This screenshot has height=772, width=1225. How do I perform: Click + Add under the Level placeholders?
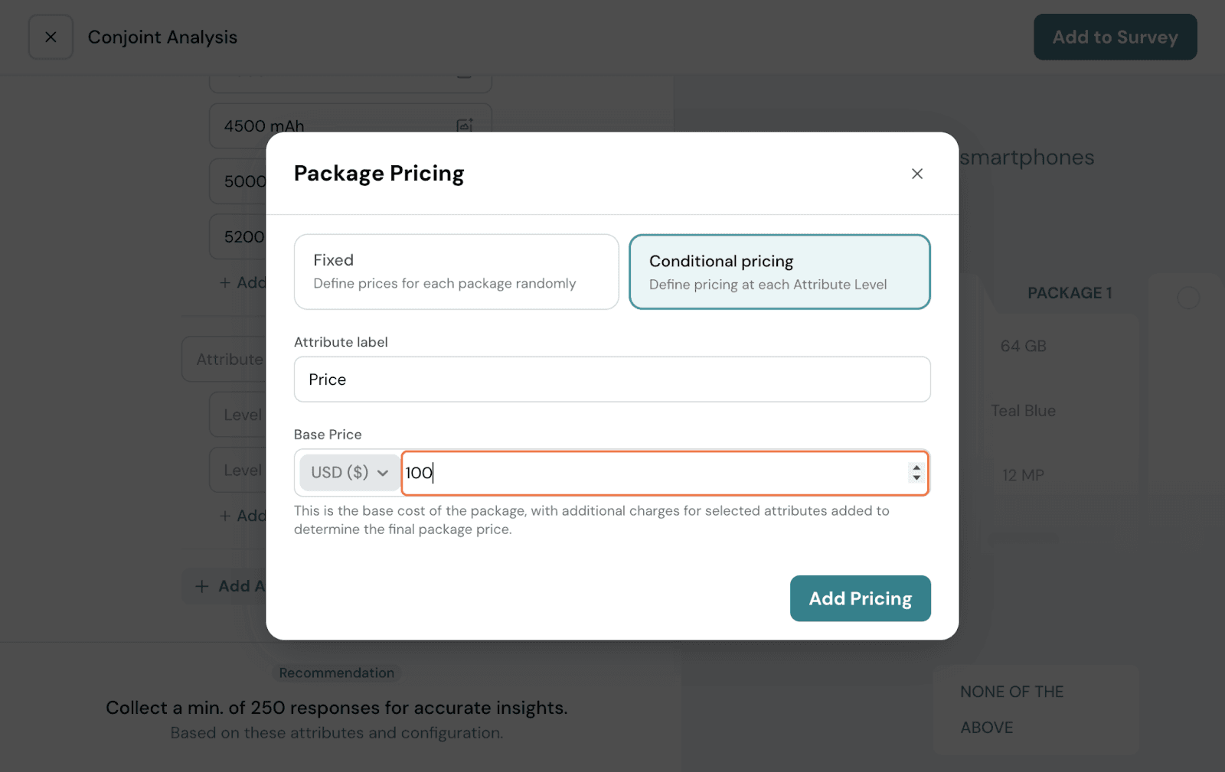click(x=243, y=516)
